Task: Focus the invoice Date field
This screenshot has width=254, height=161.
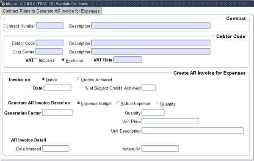Action: tap(57, 88)
